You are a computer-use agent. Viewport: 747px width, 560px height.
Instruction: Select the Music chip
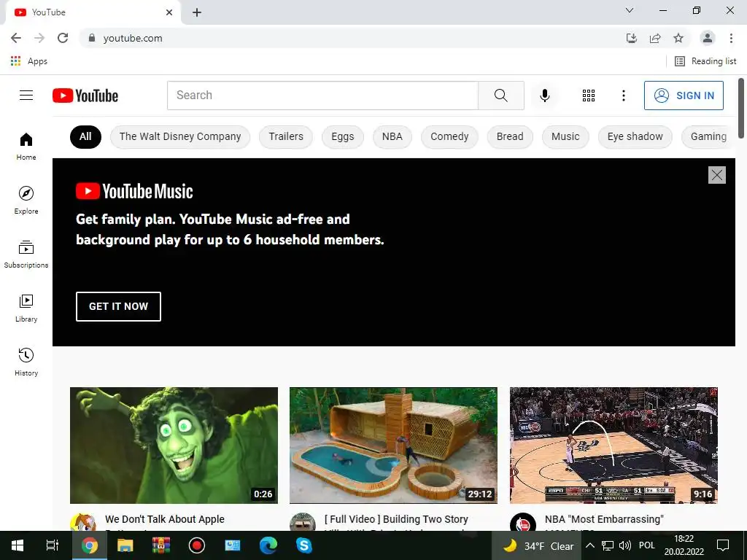[565, 136]
